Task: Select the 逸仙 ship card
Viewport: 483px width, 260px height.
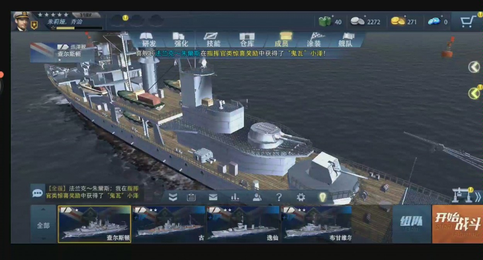Action: click(243, 224)
